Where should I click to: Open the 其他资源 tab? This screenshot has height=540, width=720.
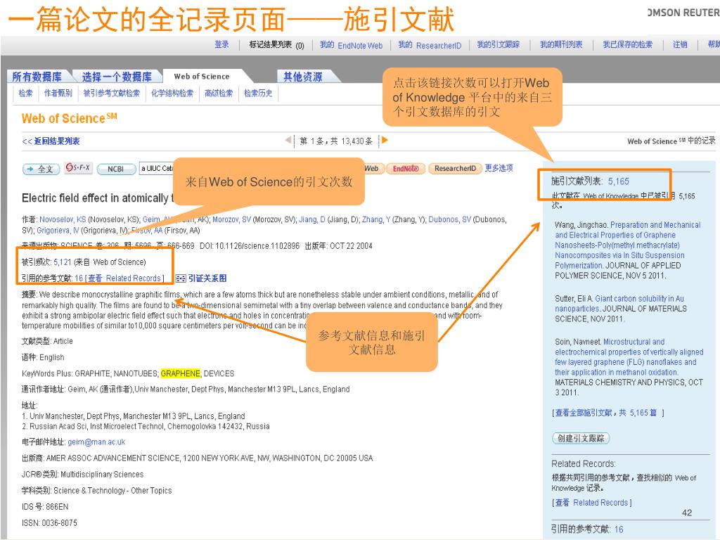point(302,77)
